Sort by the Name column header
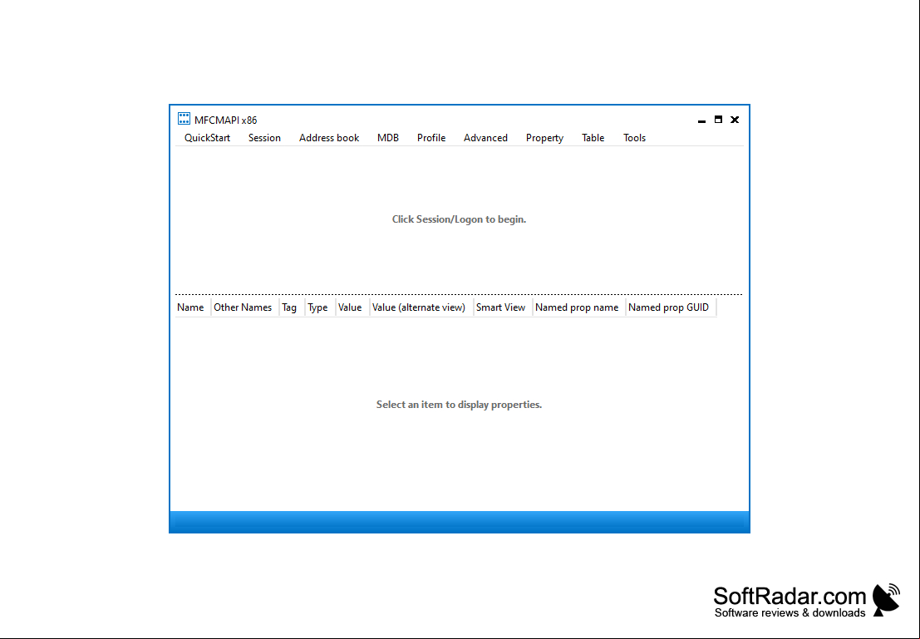 [193, 307]
